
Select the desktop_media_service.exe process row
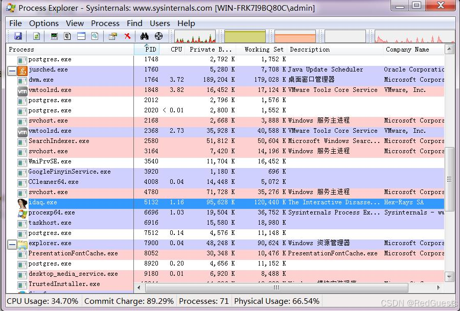point(225,275)
